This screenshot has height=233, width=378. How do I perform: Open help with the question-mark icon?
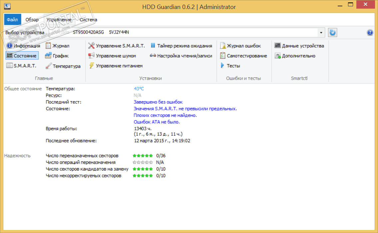point(370,33)
